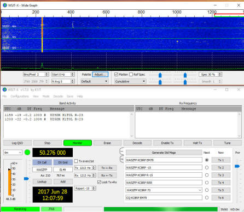This screenshot has height=212, width=244.
Task: Open the Save menu
Action: tap(70, 96)
